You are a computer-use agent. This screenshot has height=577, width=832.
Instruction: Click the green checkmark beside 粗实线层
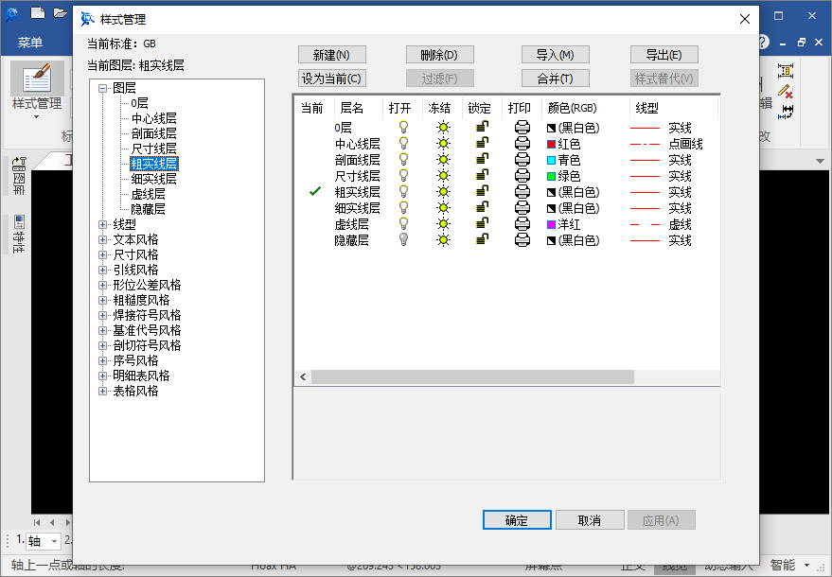click(x=314, y=191)
